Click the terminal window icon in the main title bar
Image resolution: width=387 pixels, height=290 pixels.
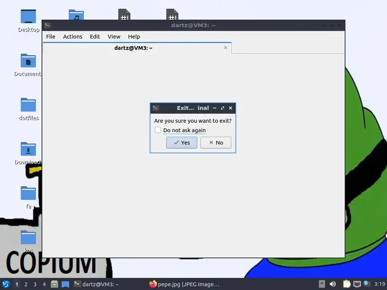coord(48,25)
